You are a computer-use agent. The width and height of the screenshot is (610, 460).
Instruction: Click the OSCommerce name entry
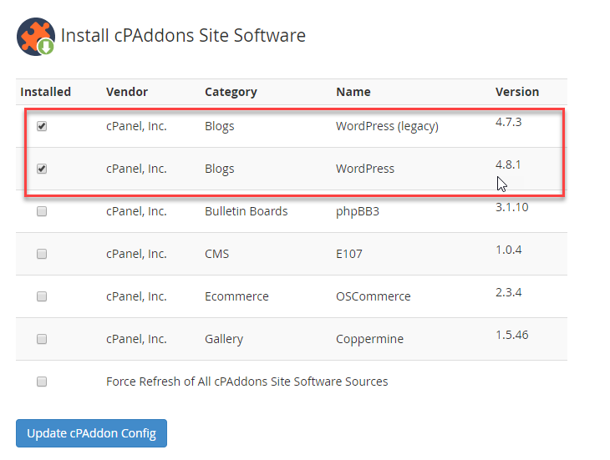click(374, 296)
